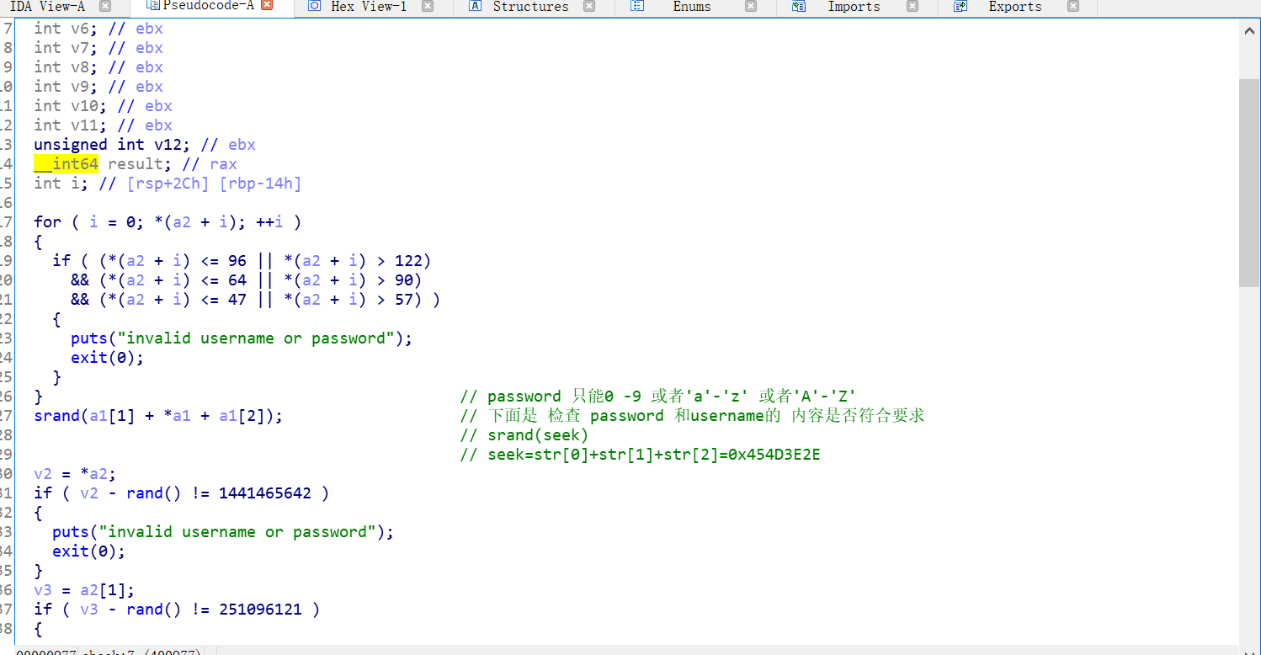The image size is (1261, 655).
Task: Select the Enums tab
Action: (690, 8)
